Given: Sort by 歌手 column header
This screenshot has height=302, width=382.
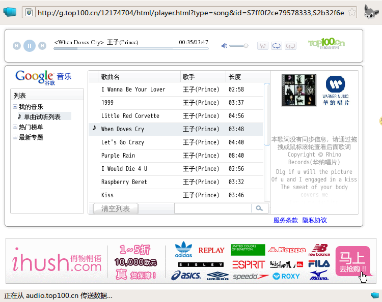Looking at the screenshot, I should click(203, 77).
